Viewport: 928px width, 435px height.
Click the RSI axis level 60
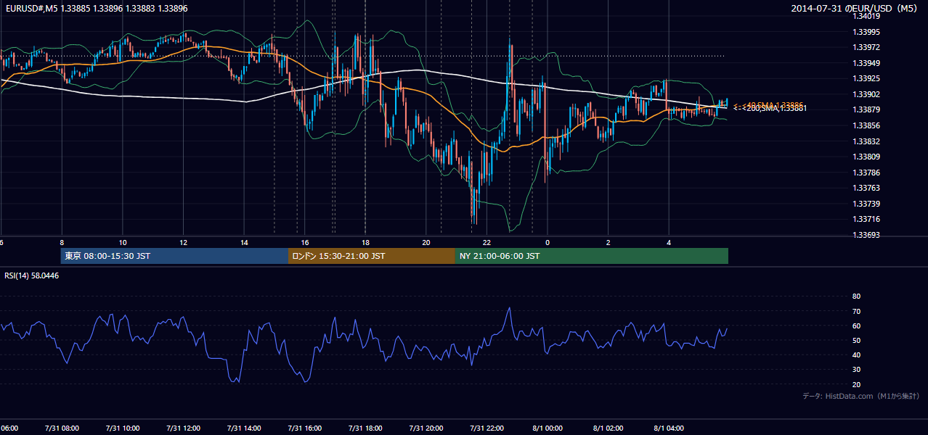(x=856, y=326)
